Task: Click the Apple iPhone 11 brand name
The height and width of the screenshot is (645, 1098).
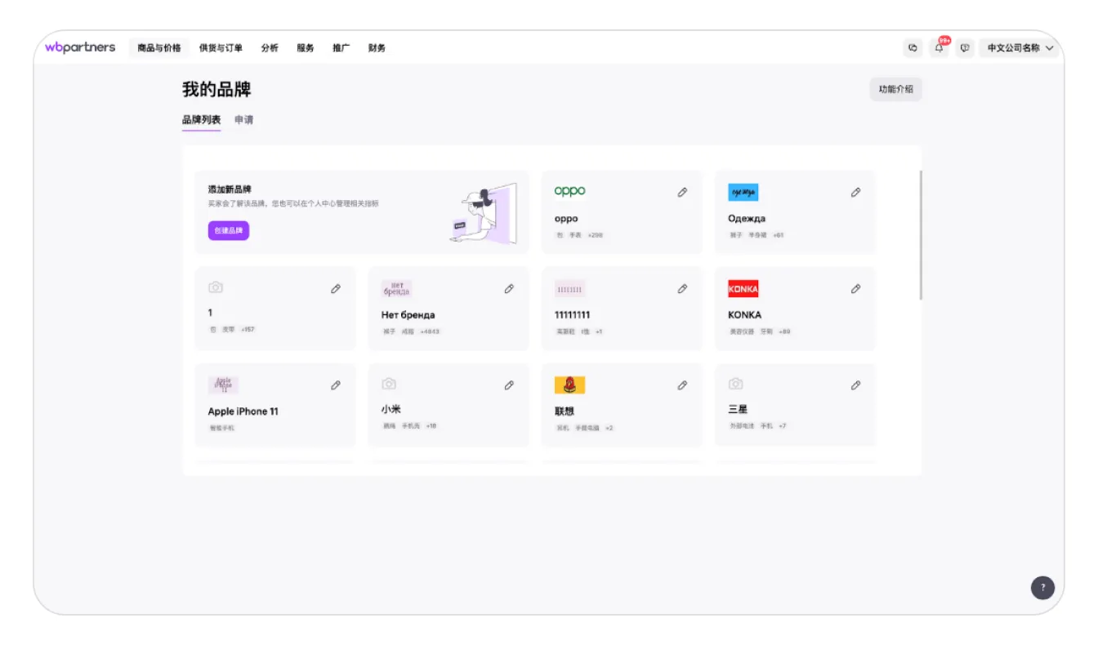Action: pyautogui.click(x=243, y=411)
